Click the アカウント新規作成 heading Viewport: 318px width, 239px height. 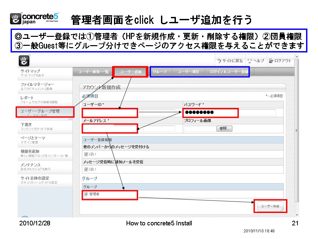[101, 87]
